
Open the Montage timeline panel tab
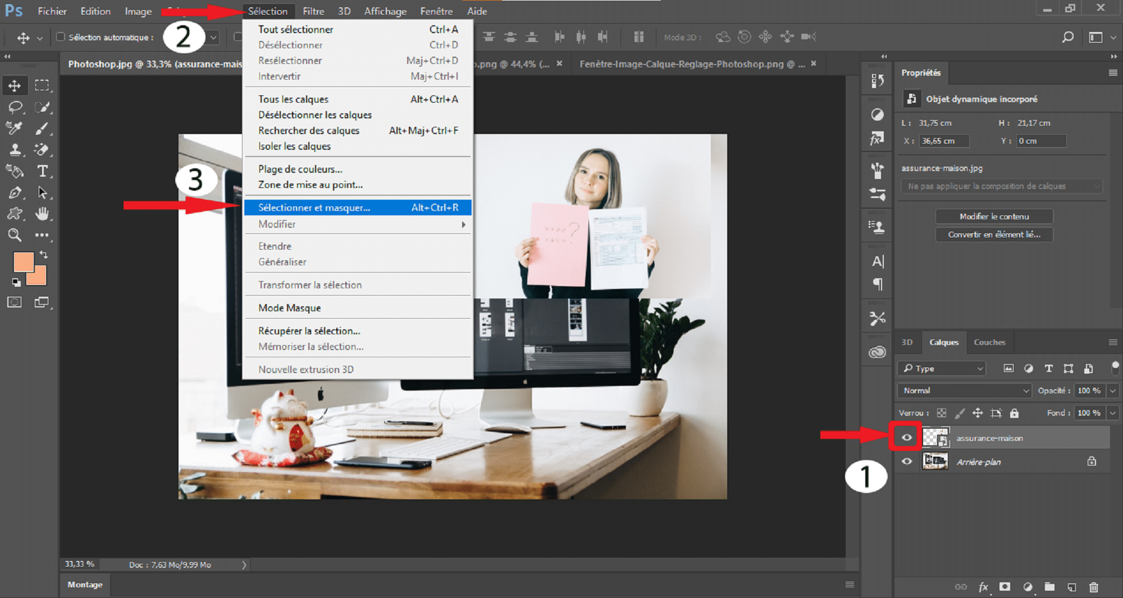(85, 585)
